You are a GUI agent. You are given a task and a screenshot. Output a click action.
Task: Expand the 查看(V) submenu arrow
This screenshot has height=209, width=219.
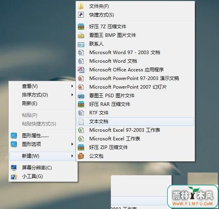tap(72, 86)
